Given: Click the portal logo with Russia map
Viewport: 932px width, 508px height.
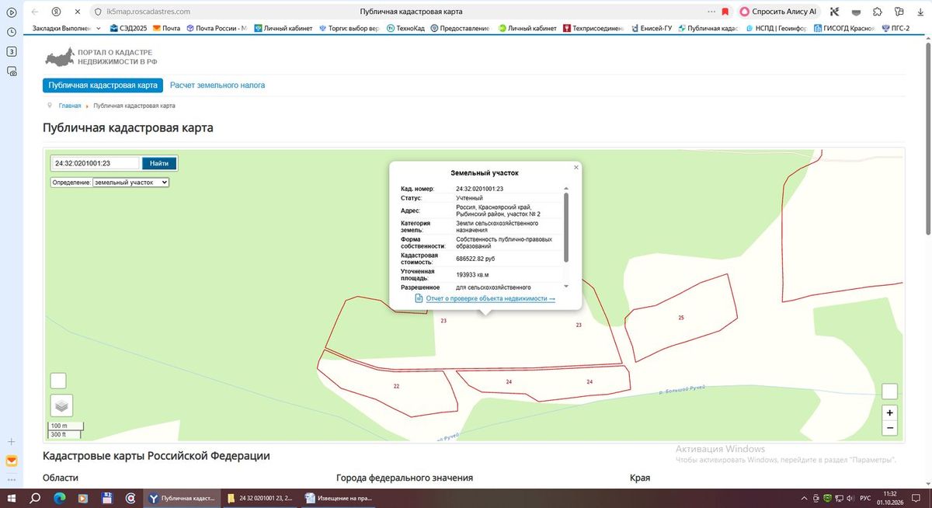Looking at the screenshot, I should [99, 57].
